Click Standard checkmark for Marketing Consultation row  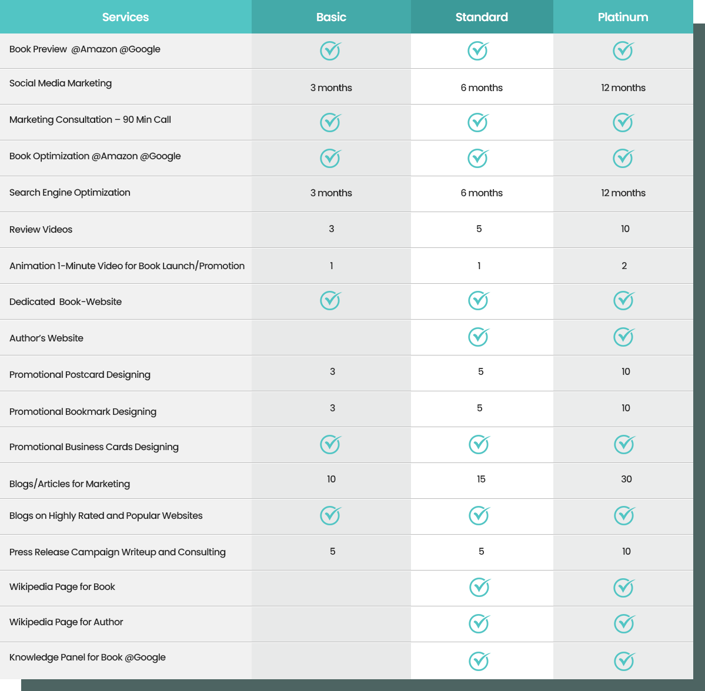[477, 122]
